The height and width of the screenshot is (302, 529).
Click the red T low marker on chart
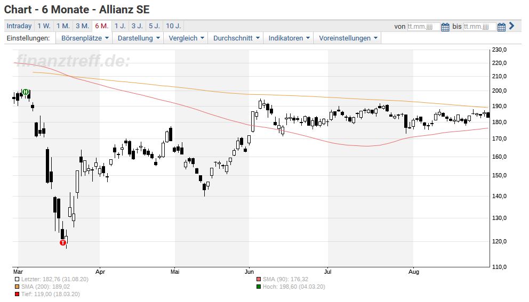click(x=63, y=242)
